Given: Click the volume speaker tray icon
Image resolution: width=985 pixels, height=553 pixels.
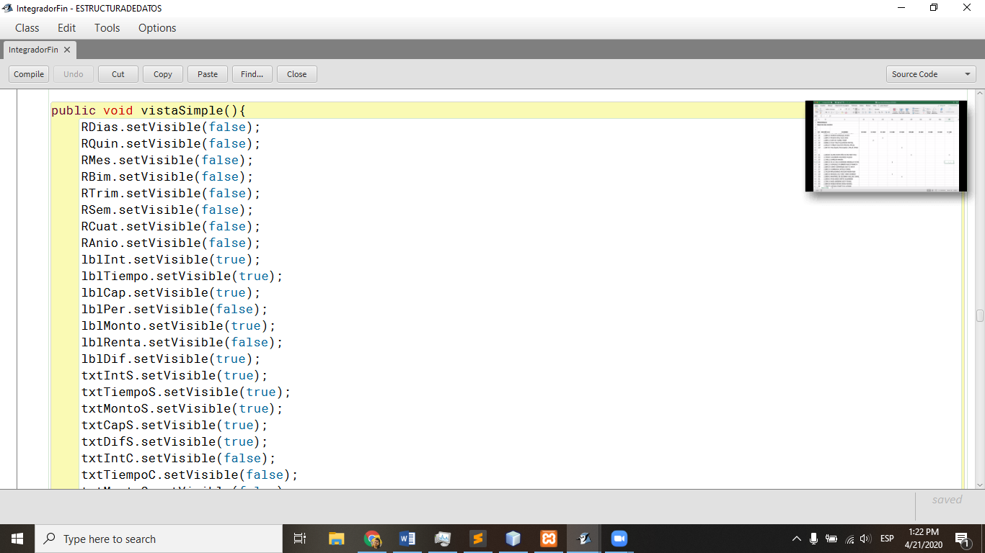Looking at the screenshot, I should pyautogui.click(x=866, y=539).
